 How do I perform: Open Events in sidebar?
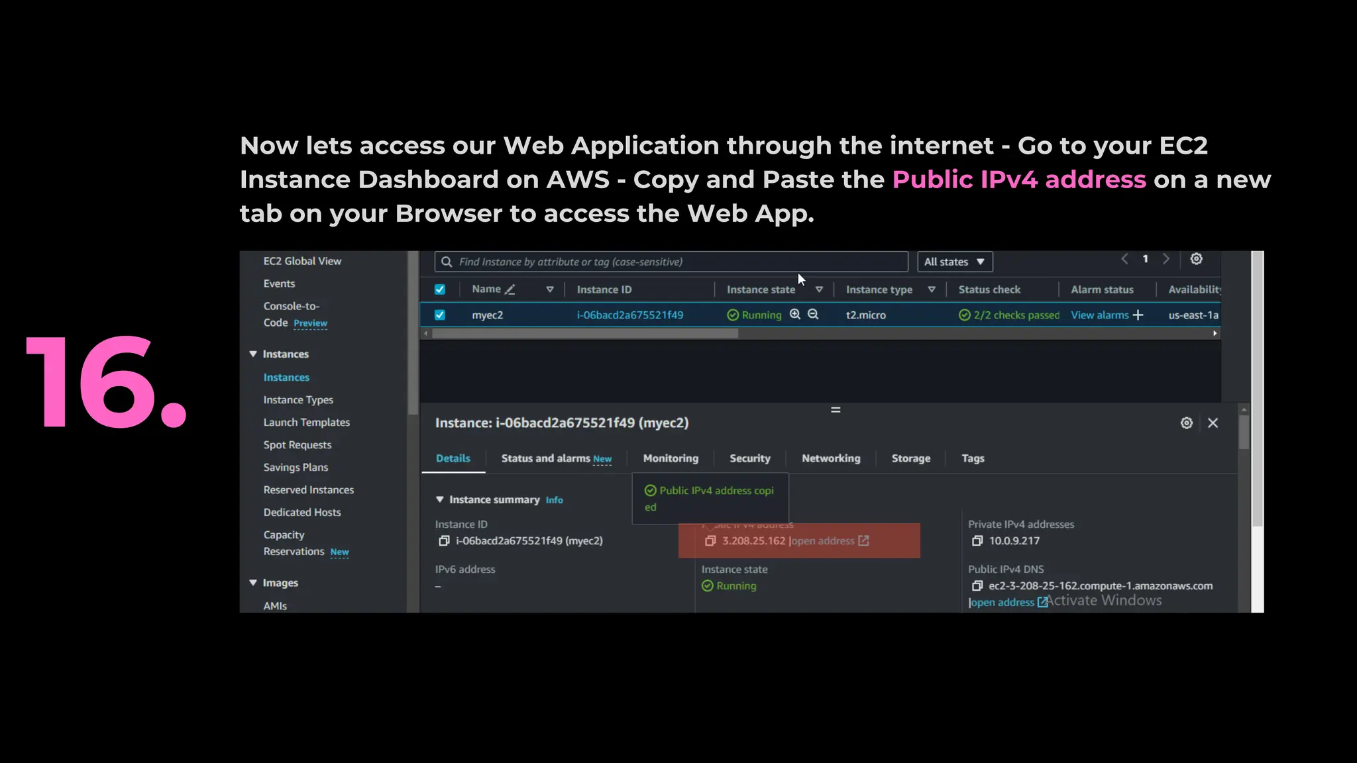coord(279,283)
